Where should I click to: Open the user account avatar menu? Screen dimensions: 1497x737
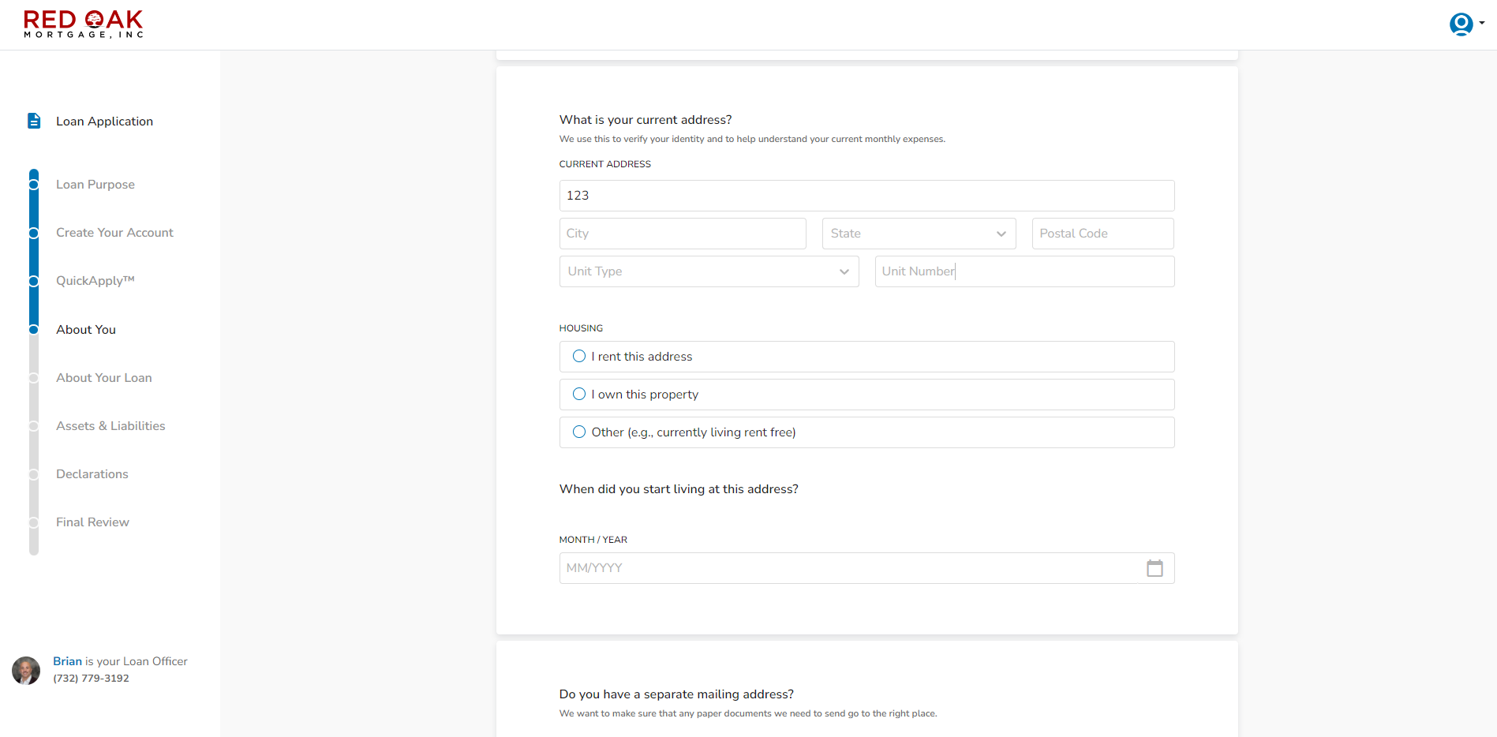[1461, 24]
